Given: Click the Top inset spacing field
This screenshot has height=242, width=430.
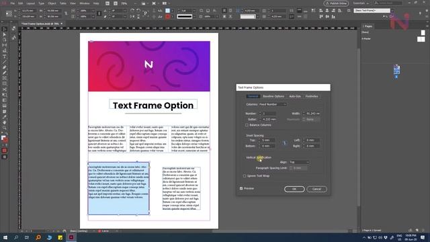Looking at the screenshot, I should tap(268, 140).
